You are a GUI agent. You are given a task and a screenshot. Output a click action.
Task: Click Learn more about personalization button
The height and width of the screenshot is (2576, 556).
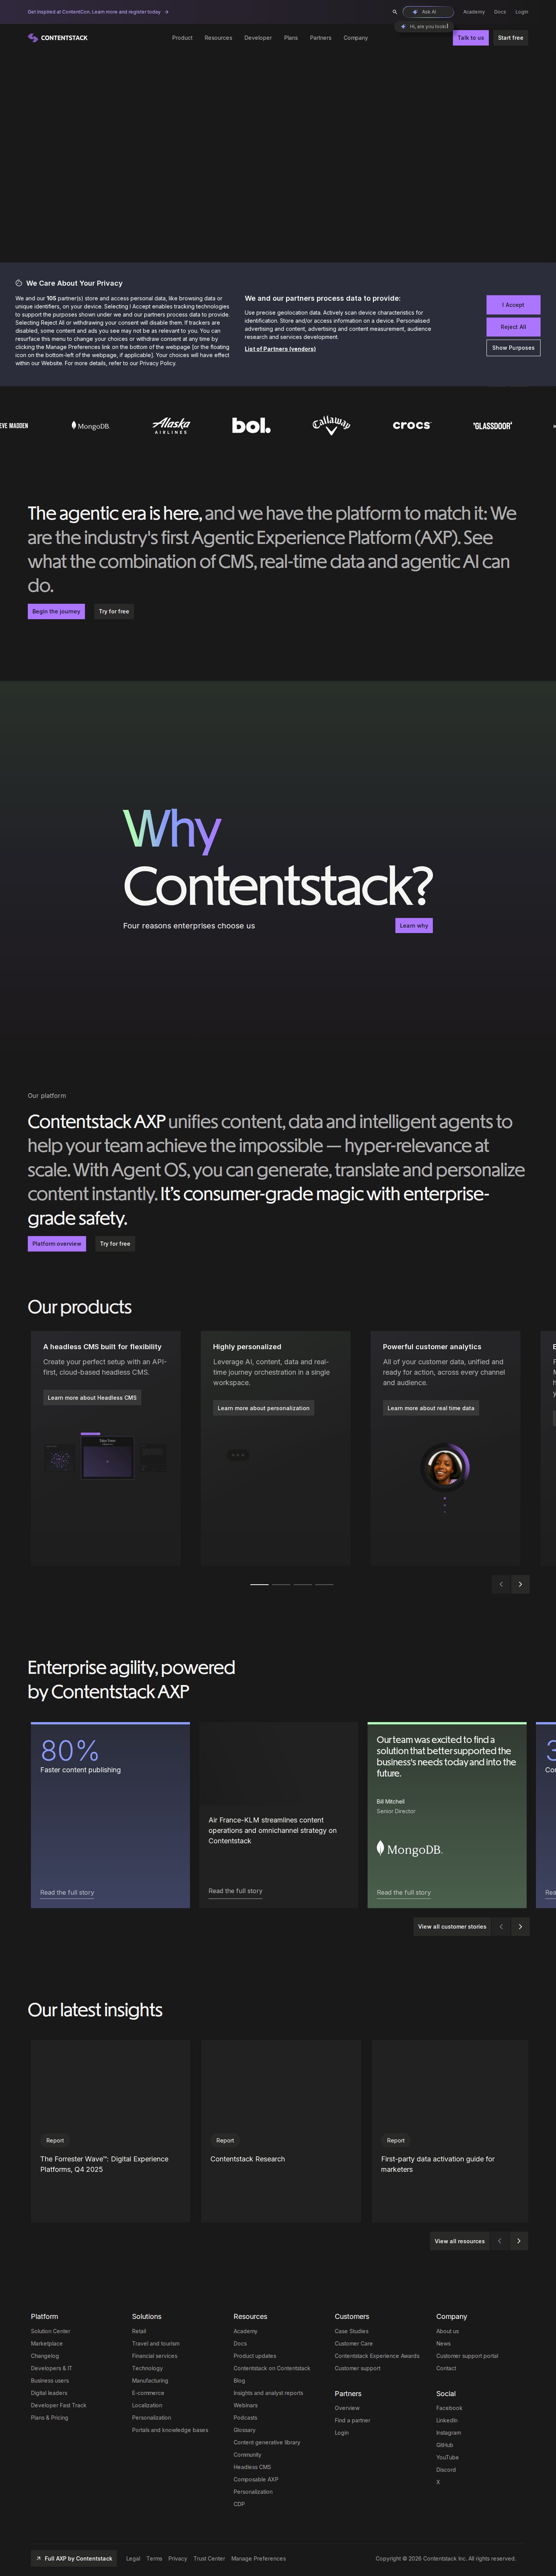(x=264, y=1408)
